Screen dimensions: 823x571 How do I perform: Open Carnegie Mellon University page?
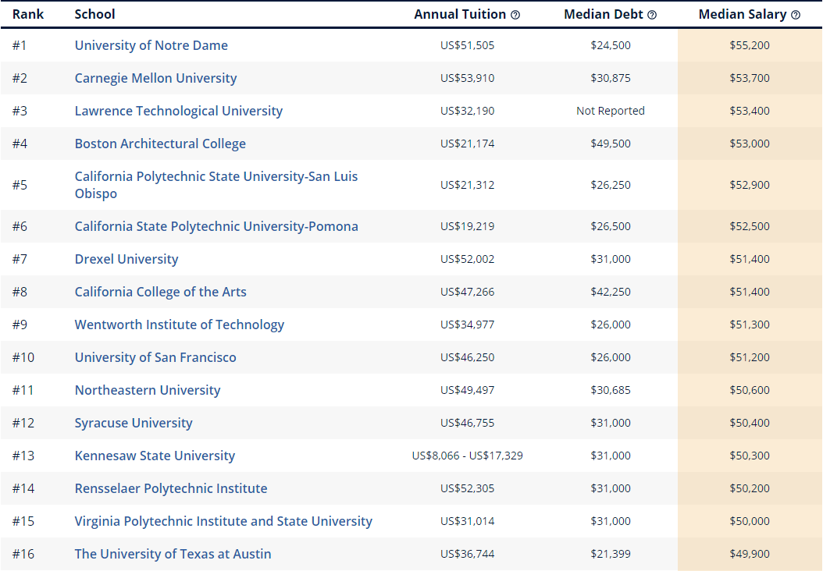click(x=155, y=78)
